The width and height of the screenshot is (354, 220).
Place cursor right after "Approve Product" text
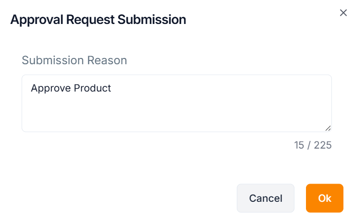pyautogui.click(x=112, y=88)
